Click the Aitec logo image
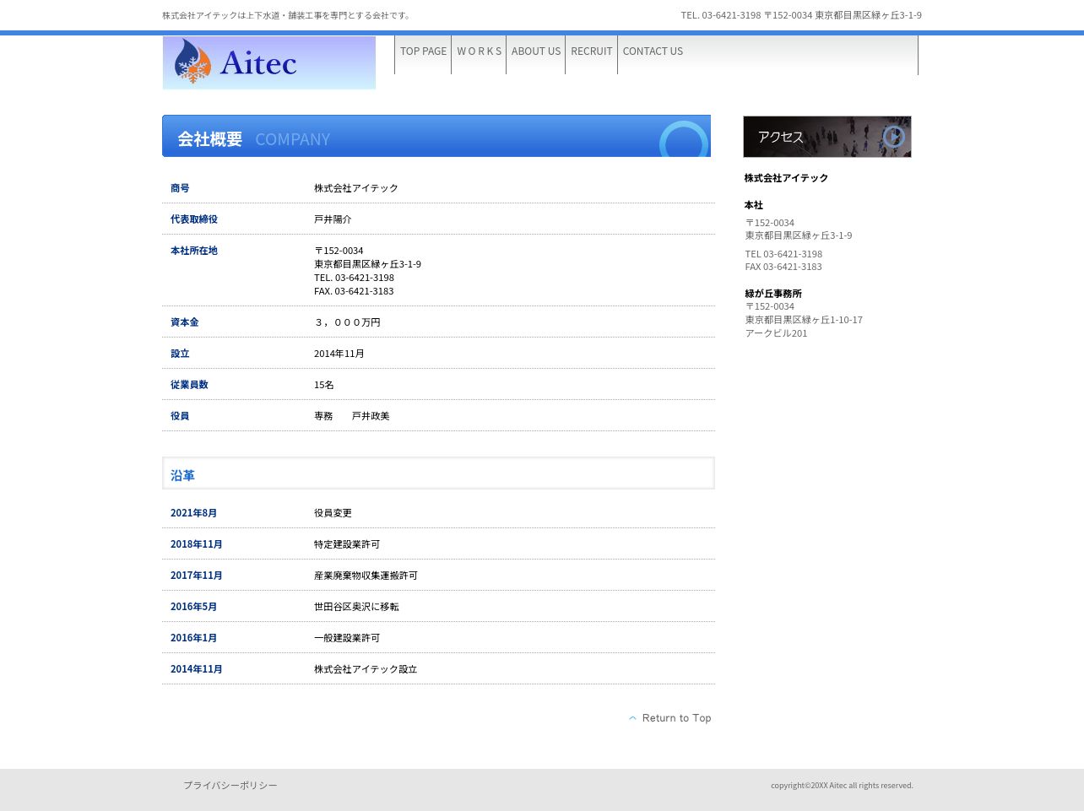The width and height of the screenshot is (1084, 811). click(x=269, y=62)
